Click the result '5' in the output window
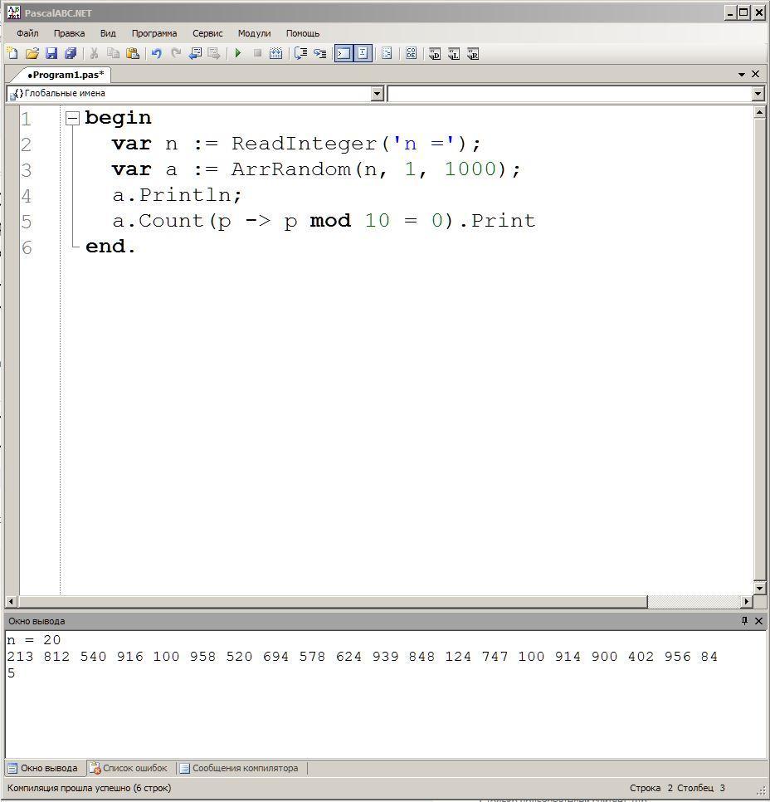 12,673
